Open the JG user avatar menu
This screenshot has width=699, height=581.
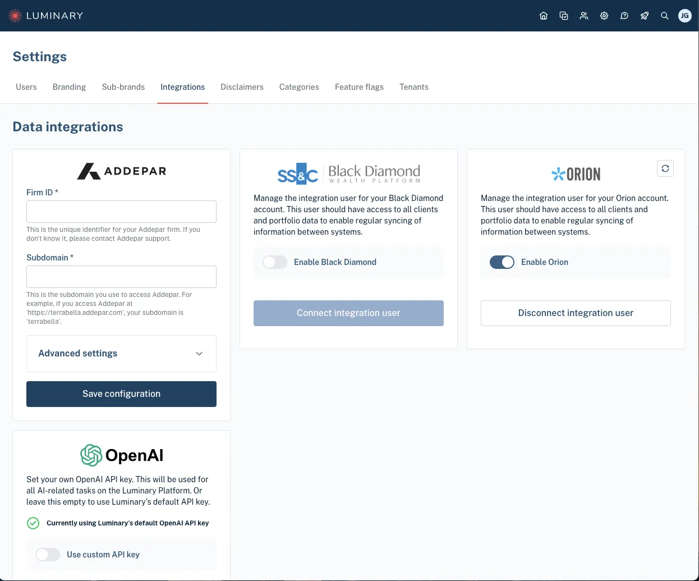point(685,16)
